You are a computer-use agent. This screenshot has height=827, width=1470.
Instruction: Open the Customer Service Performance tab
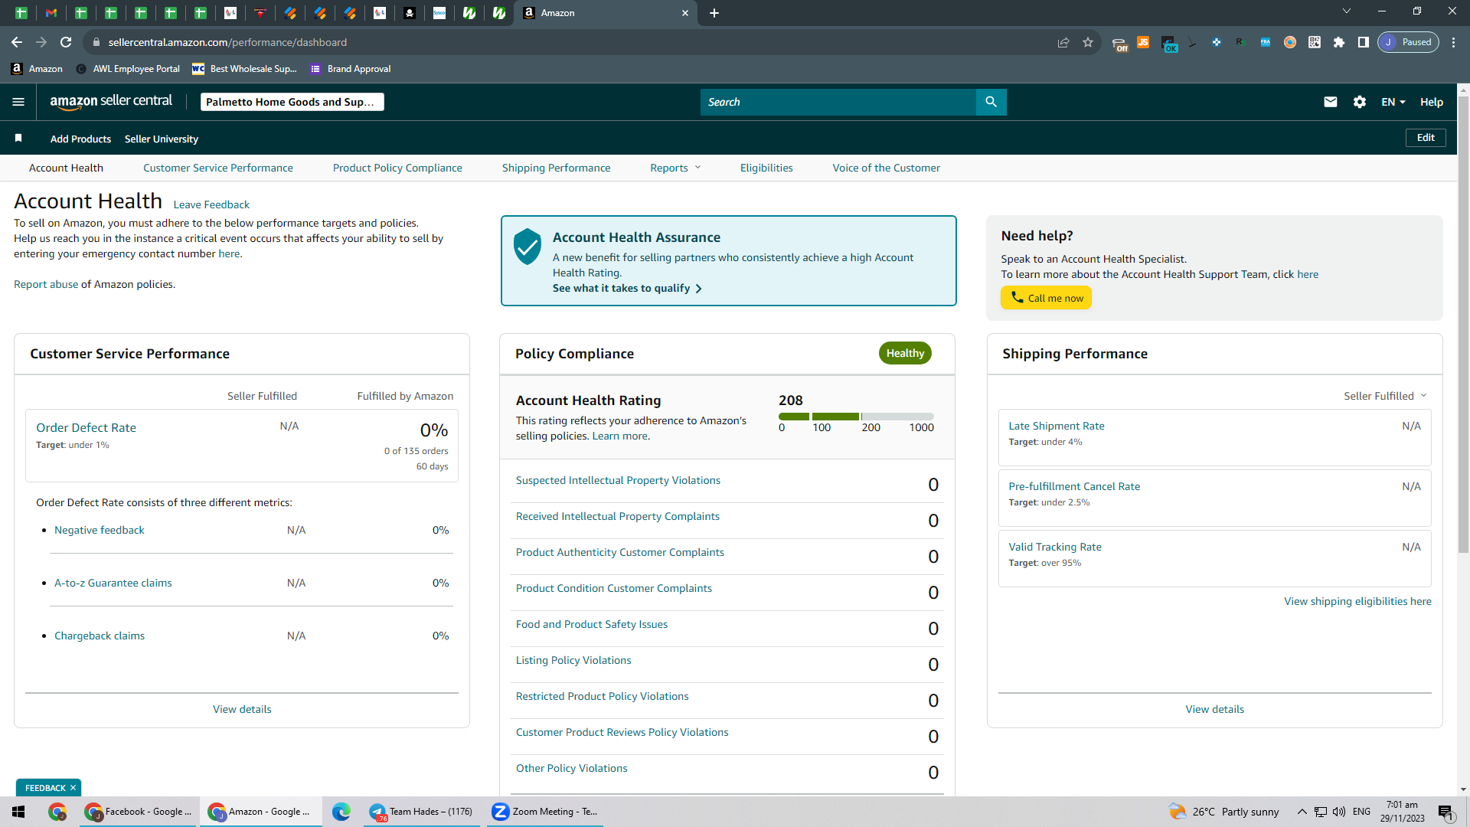218,168
